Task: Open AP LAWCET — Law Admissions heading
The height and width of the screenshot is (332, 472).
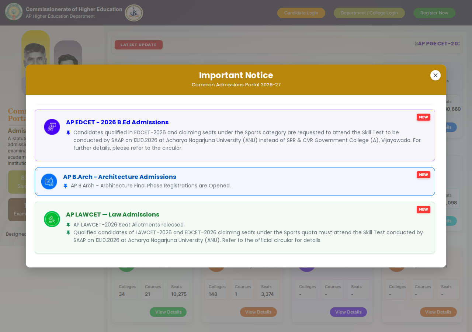Action: 112,214
